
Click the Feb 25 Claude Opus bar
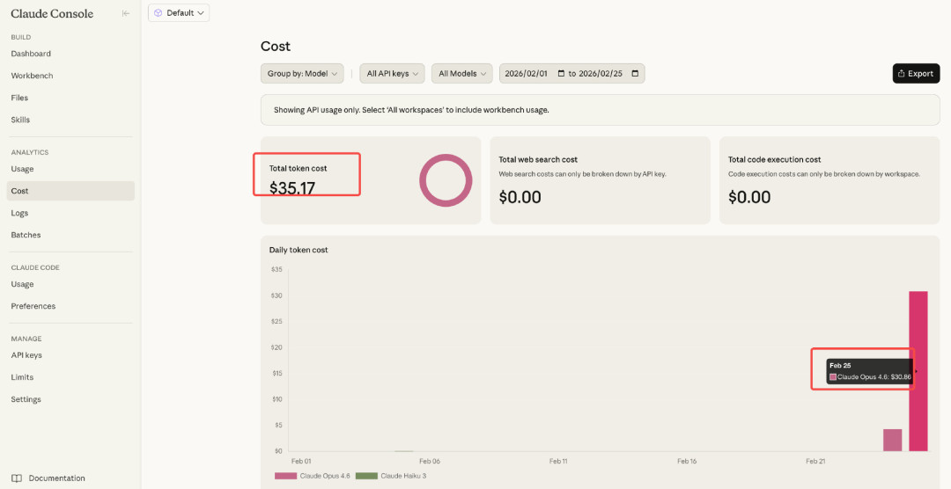click(918, 371)
